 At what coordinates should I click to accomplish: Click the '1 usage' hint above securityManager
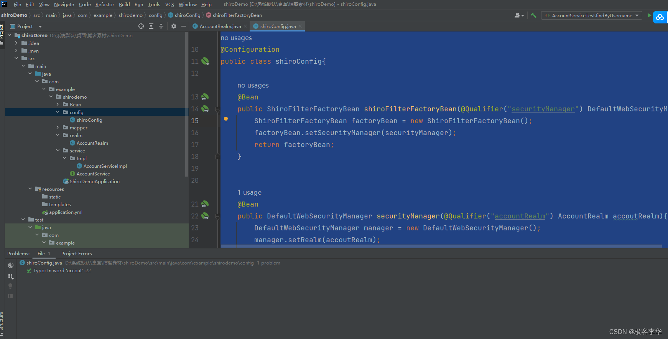(x=249, y=192)
